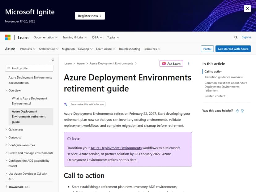The image size is (256, 192).
Task: Open Azure Deployment Environments documentation link
Action: 30,80
